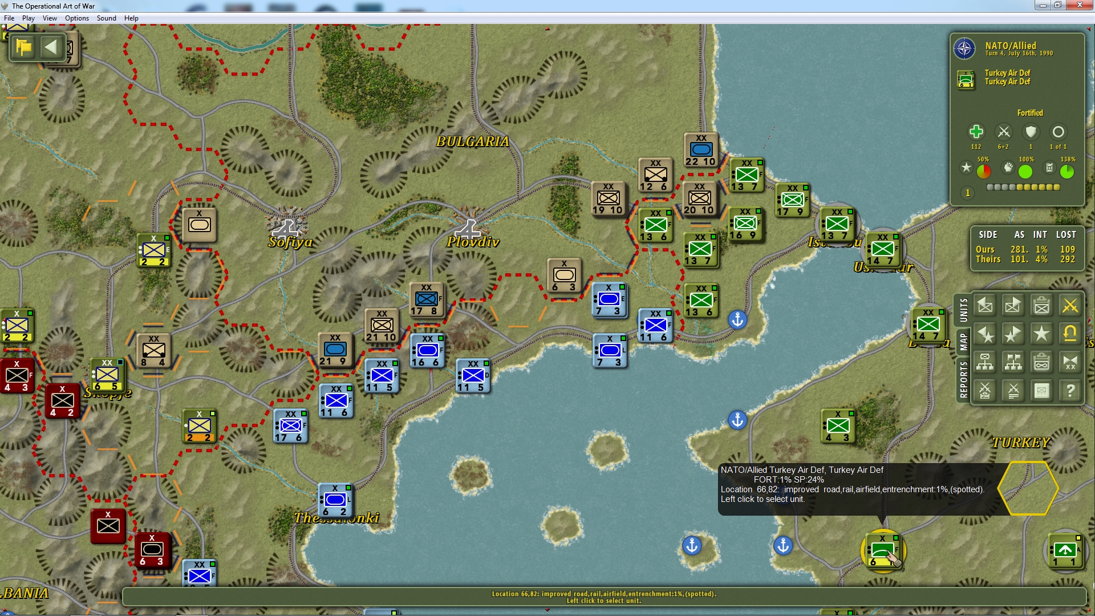Open the View menu
Viewport: 1095px width, 616px height.
coord(50,18)
